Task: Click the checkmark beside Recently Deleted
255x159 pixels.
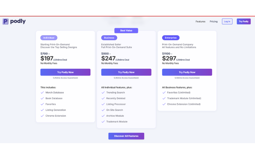Action: pyautogui.click(x=103, y=98)
